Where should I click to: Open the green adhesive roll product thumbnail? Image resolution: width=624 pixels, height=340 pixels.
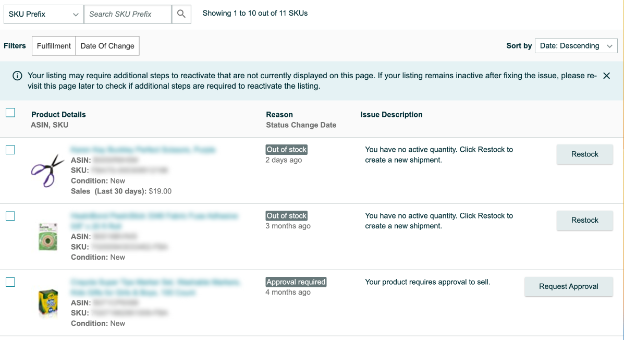pos(47,236)
